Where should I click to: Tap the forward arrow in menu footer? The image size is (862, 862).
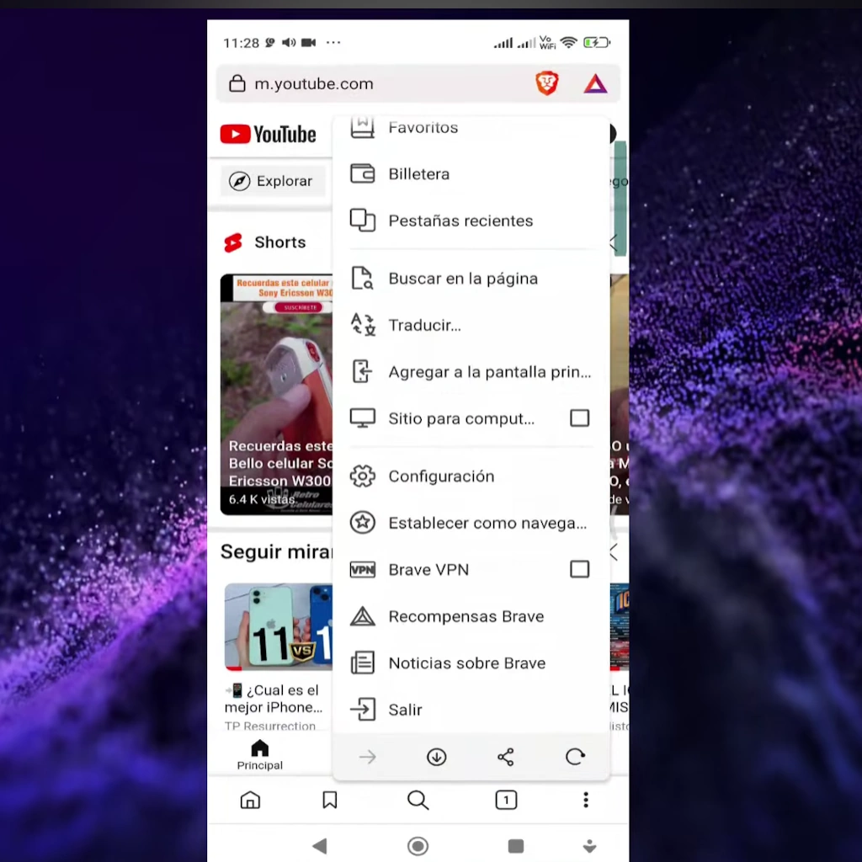pos(367,757)
